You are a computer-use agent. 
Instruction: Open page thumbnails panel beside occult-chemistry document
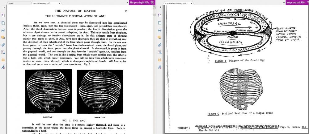tap(3, 23)
